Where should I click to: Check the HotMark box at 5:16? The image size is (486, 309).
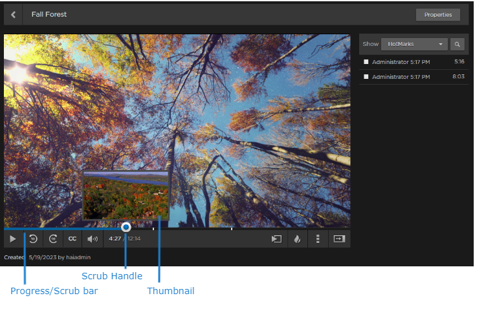click(x=366, y=62)
